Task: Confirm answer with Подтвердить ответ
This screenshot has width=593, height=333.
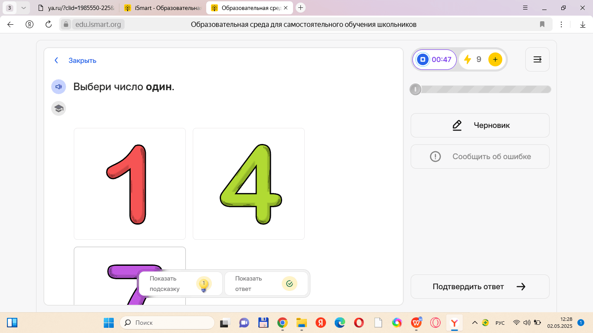Action: click(480, 287)
